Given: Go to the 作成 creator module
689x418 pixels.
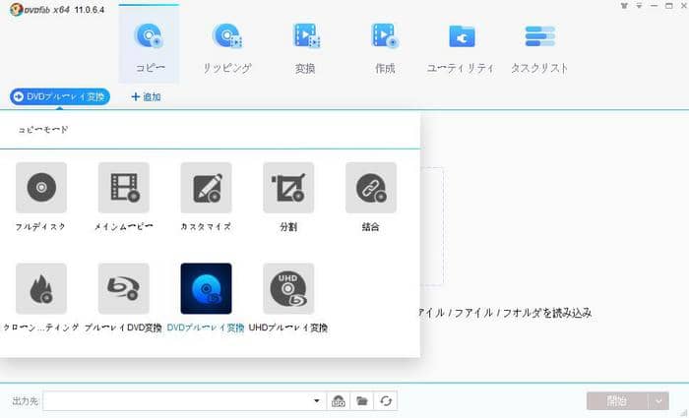Looking at the screenshot, I should point(385,47).
